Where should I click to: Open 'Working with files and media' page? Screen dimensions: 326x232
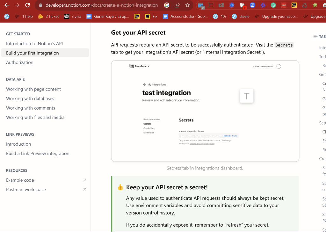(35, 118)
